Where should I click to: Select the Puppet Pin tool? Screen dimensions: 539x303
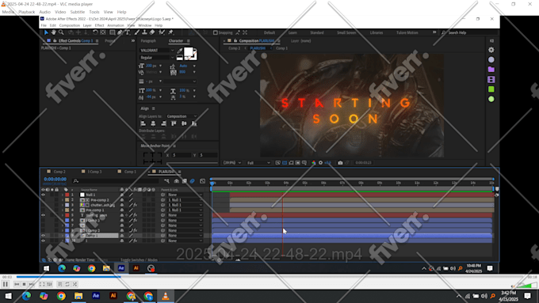[170, 32]
